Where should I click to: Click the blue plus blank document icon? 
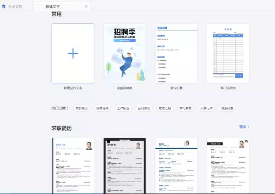click(73, 53)
